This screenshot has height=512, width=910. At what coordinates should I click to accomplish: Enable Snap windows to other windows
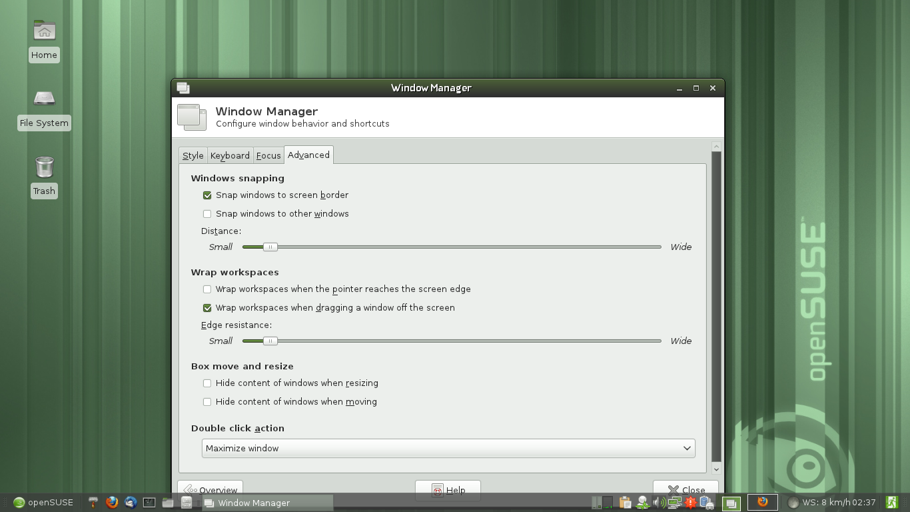click(x=207, y=214)
